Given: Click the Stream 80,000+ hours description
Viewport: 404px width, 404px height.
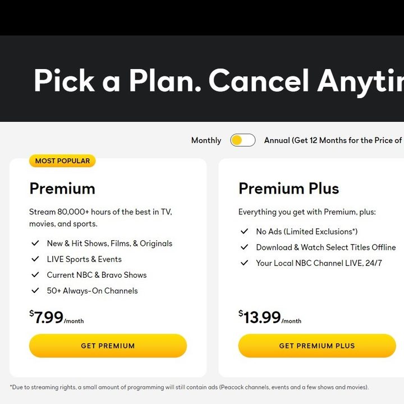Looking at the screenshot, I should (100, 218).
